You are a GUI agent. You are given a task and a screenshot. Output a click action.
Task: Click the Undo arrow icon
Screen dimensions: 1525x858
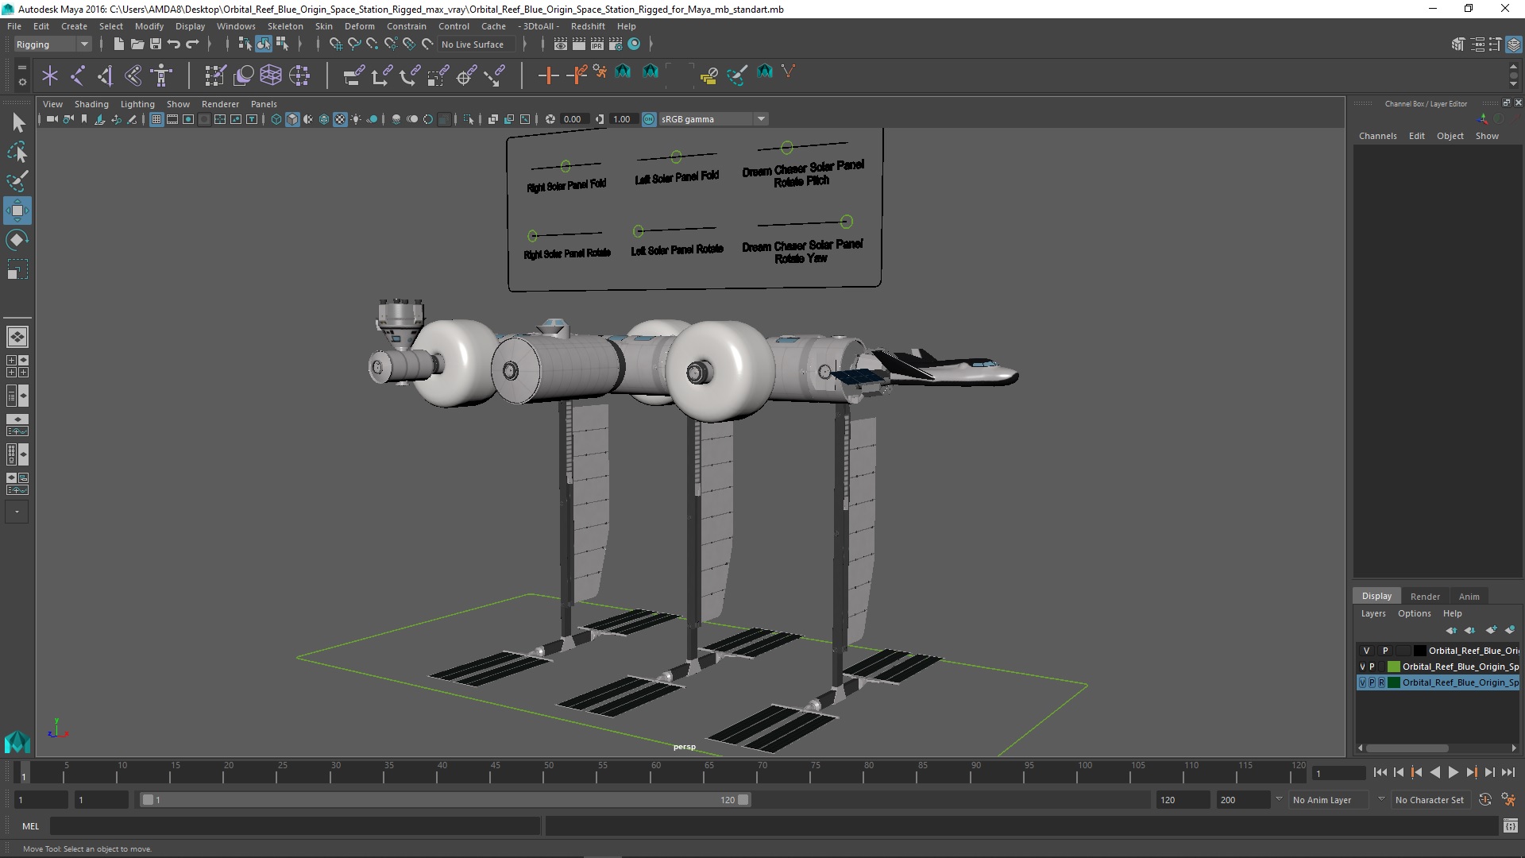click(x=174, y=44)
